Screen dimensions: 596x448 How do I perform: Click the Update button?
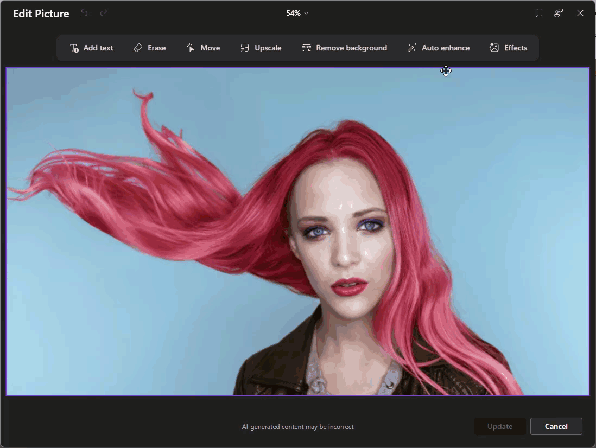click(x=499, y=426)
